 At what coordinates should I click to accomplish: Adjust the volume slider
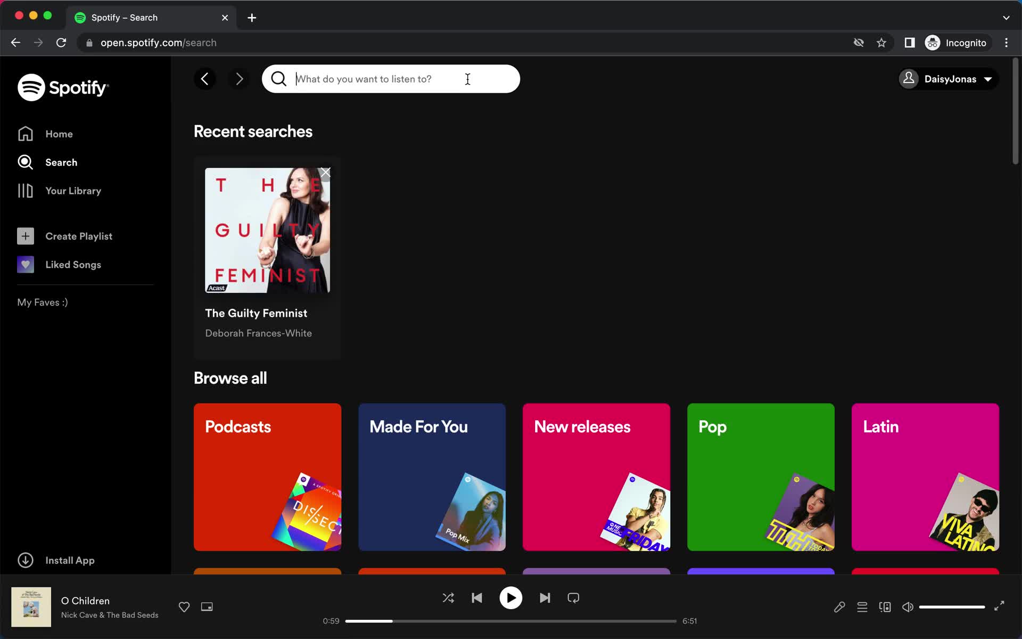[952, 607]
